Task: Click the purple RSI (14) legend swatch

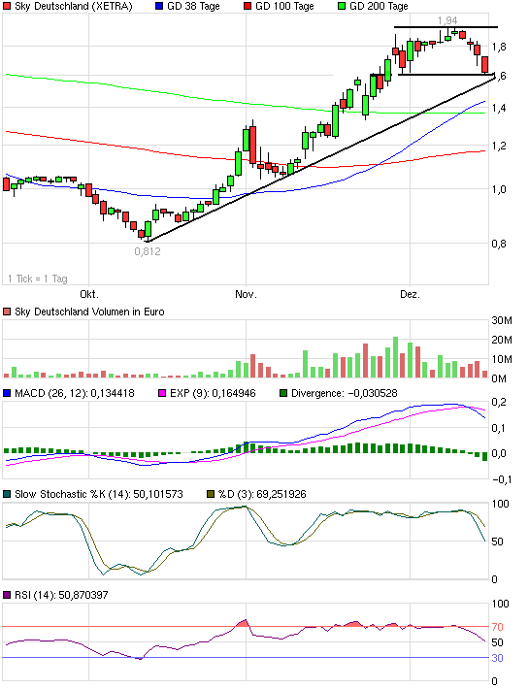Action: pyautogui.click(x=7, y=595)
